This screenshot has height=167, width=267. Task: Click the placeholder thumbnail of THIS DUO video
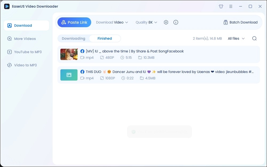click(x=69, y=75)
